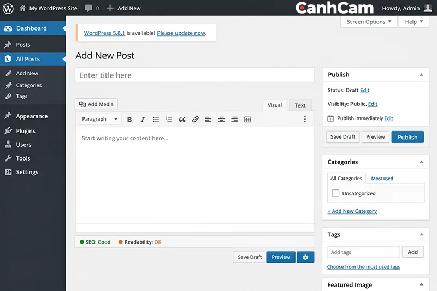Open Dashboard in the sidebar
The height and width of the screenshot is (291, 437).
pos(33,28)
